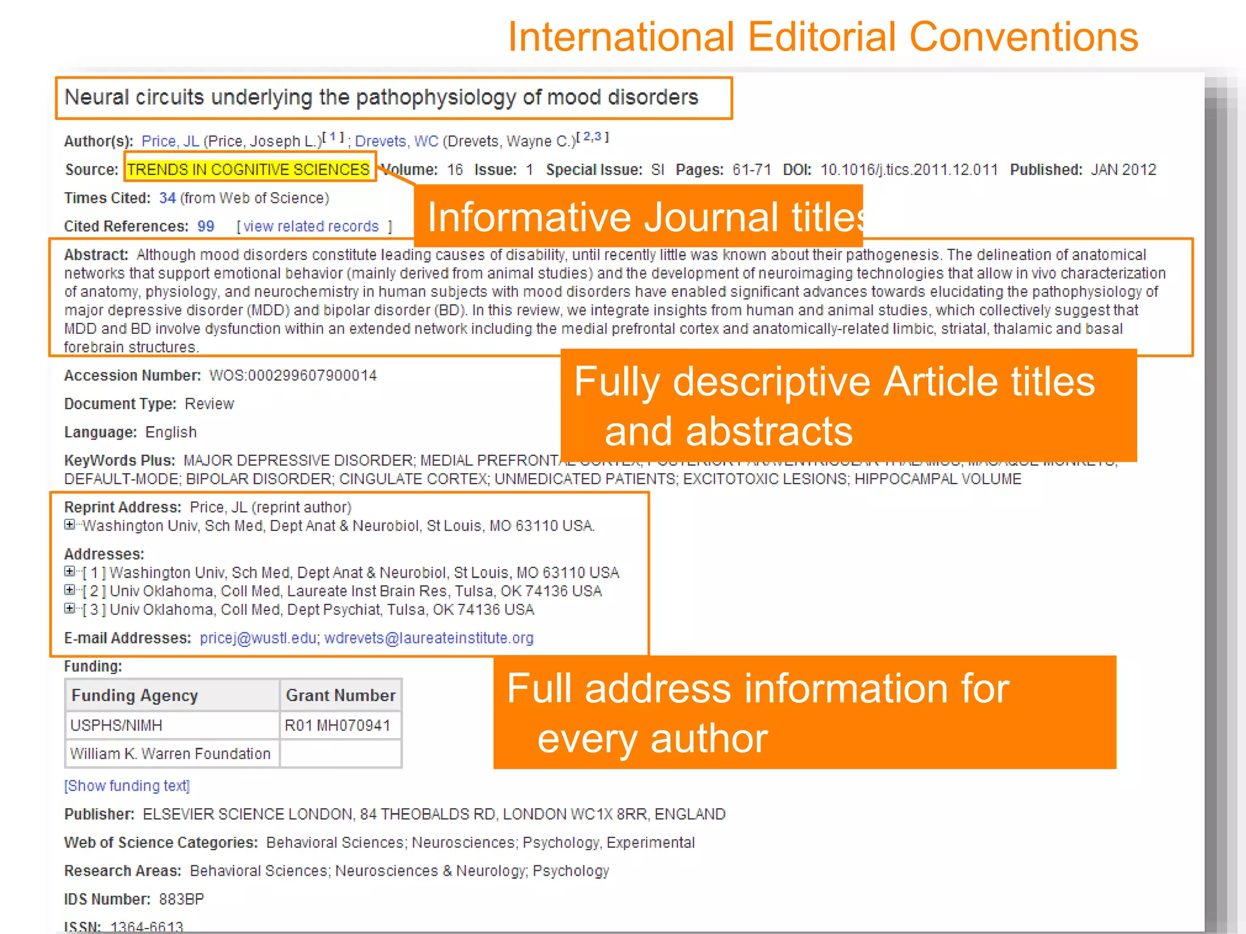Select Language value English
The width and height of the screenshot is (1246, 934).
pos(171,432)
